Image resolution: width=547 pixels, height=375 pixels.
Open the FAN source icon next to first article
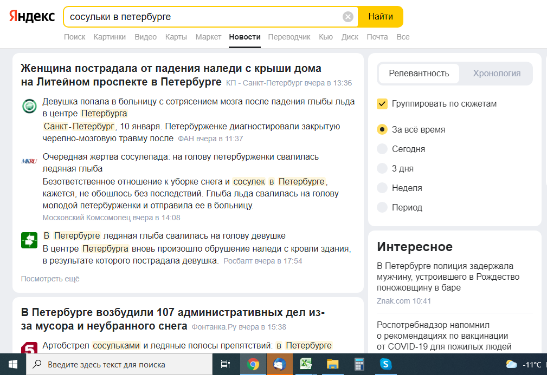[x=29, y=106]
